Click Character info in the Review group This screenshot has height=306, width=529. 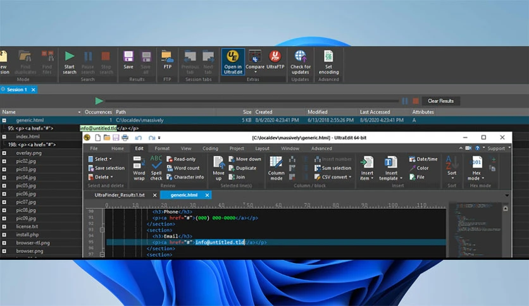(185, 177)
